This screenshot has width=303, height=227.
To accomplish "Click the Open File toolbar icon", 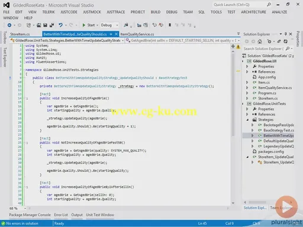I will pyautogui.click(x=39, y=25).
